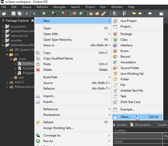Viewport: 168px width, 146px height.
Task: Click Folder in the New submenu
Action: (x=138, y=79)
